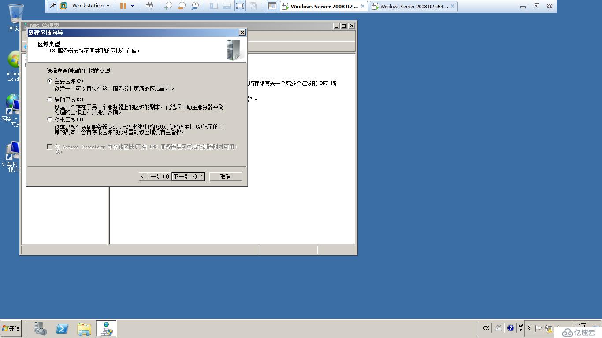Toggle the console view icon
Image resolution: width=602 pixels, height=338 pixels.
click(x=272, y=6)
